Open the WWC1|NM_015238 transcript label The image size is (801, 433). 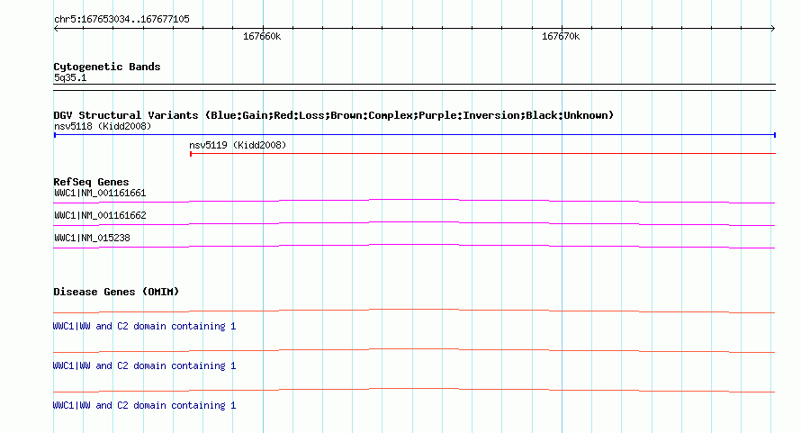click(x=92, y=239)
